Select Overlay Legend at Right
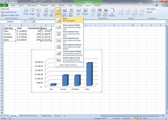 click(x=69, y=53)
